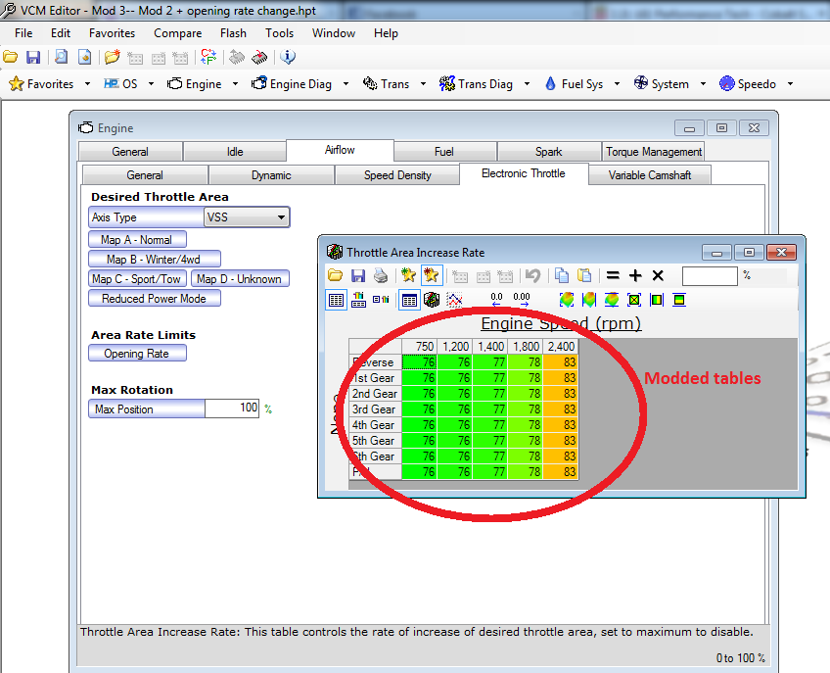Viewport: 830px width, 673px height.
Task: Click the add favorite star with the green spark
Action: pos(408,275)
